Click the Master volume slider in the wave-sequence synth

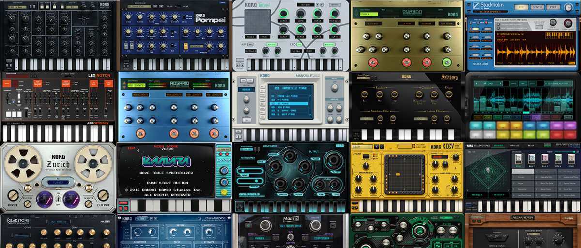(564, 152)
